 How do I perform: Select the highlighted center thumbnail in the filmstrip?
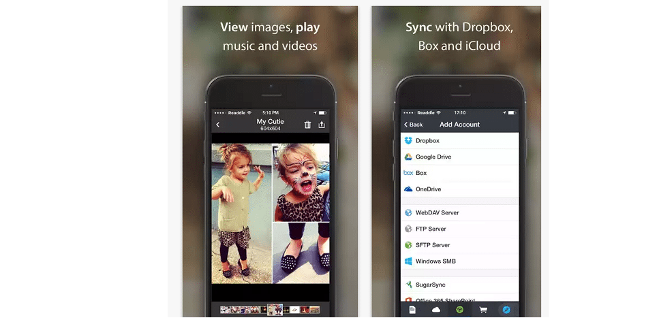[275, 310]
